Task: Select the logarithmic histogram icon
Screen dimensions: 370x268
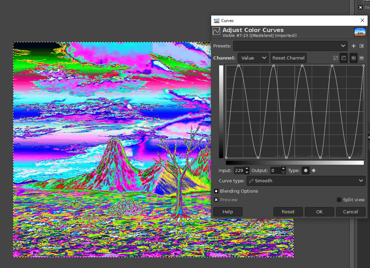Action: [x=361, y=58]
